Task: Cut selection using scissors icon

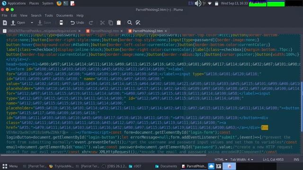Action: 102,23
